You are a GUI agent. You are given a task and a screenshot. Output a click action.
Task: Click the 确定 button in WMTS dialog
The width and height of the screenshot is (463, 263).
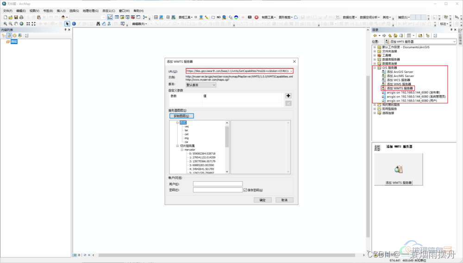point(263,200)
